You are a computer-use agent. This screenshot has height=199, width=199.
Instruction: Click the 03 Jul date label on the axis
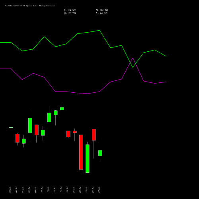tap(10, 190)
